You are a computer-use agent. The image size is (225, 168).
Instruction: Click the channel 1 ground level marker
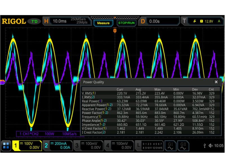(3, 81)
